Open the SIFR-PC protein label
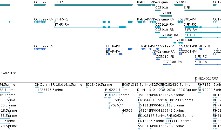221x130 pixels. click(201, 57)
